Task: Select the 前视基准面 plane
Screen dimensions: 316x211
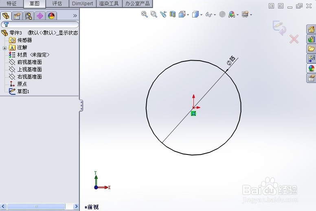Action: [x=25, y=62]
